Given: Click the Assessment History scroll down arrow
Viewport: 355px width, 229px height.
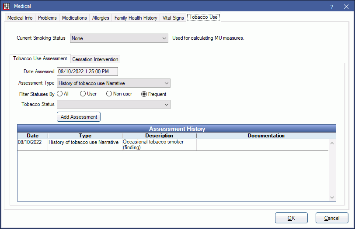Looking at the screenshot, I should [332, 198].
